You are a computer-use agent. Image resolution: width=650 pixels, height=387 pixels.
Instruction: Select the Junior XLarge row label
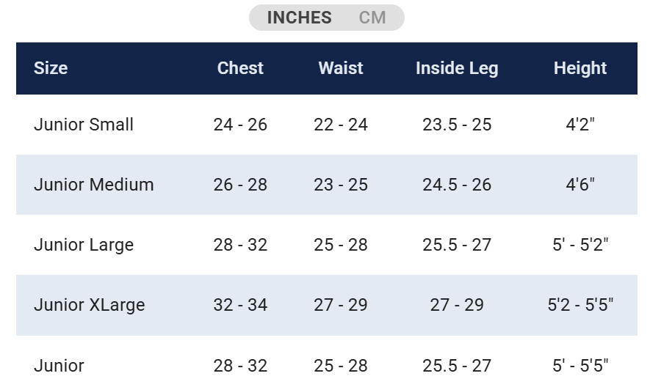(90, 305)
